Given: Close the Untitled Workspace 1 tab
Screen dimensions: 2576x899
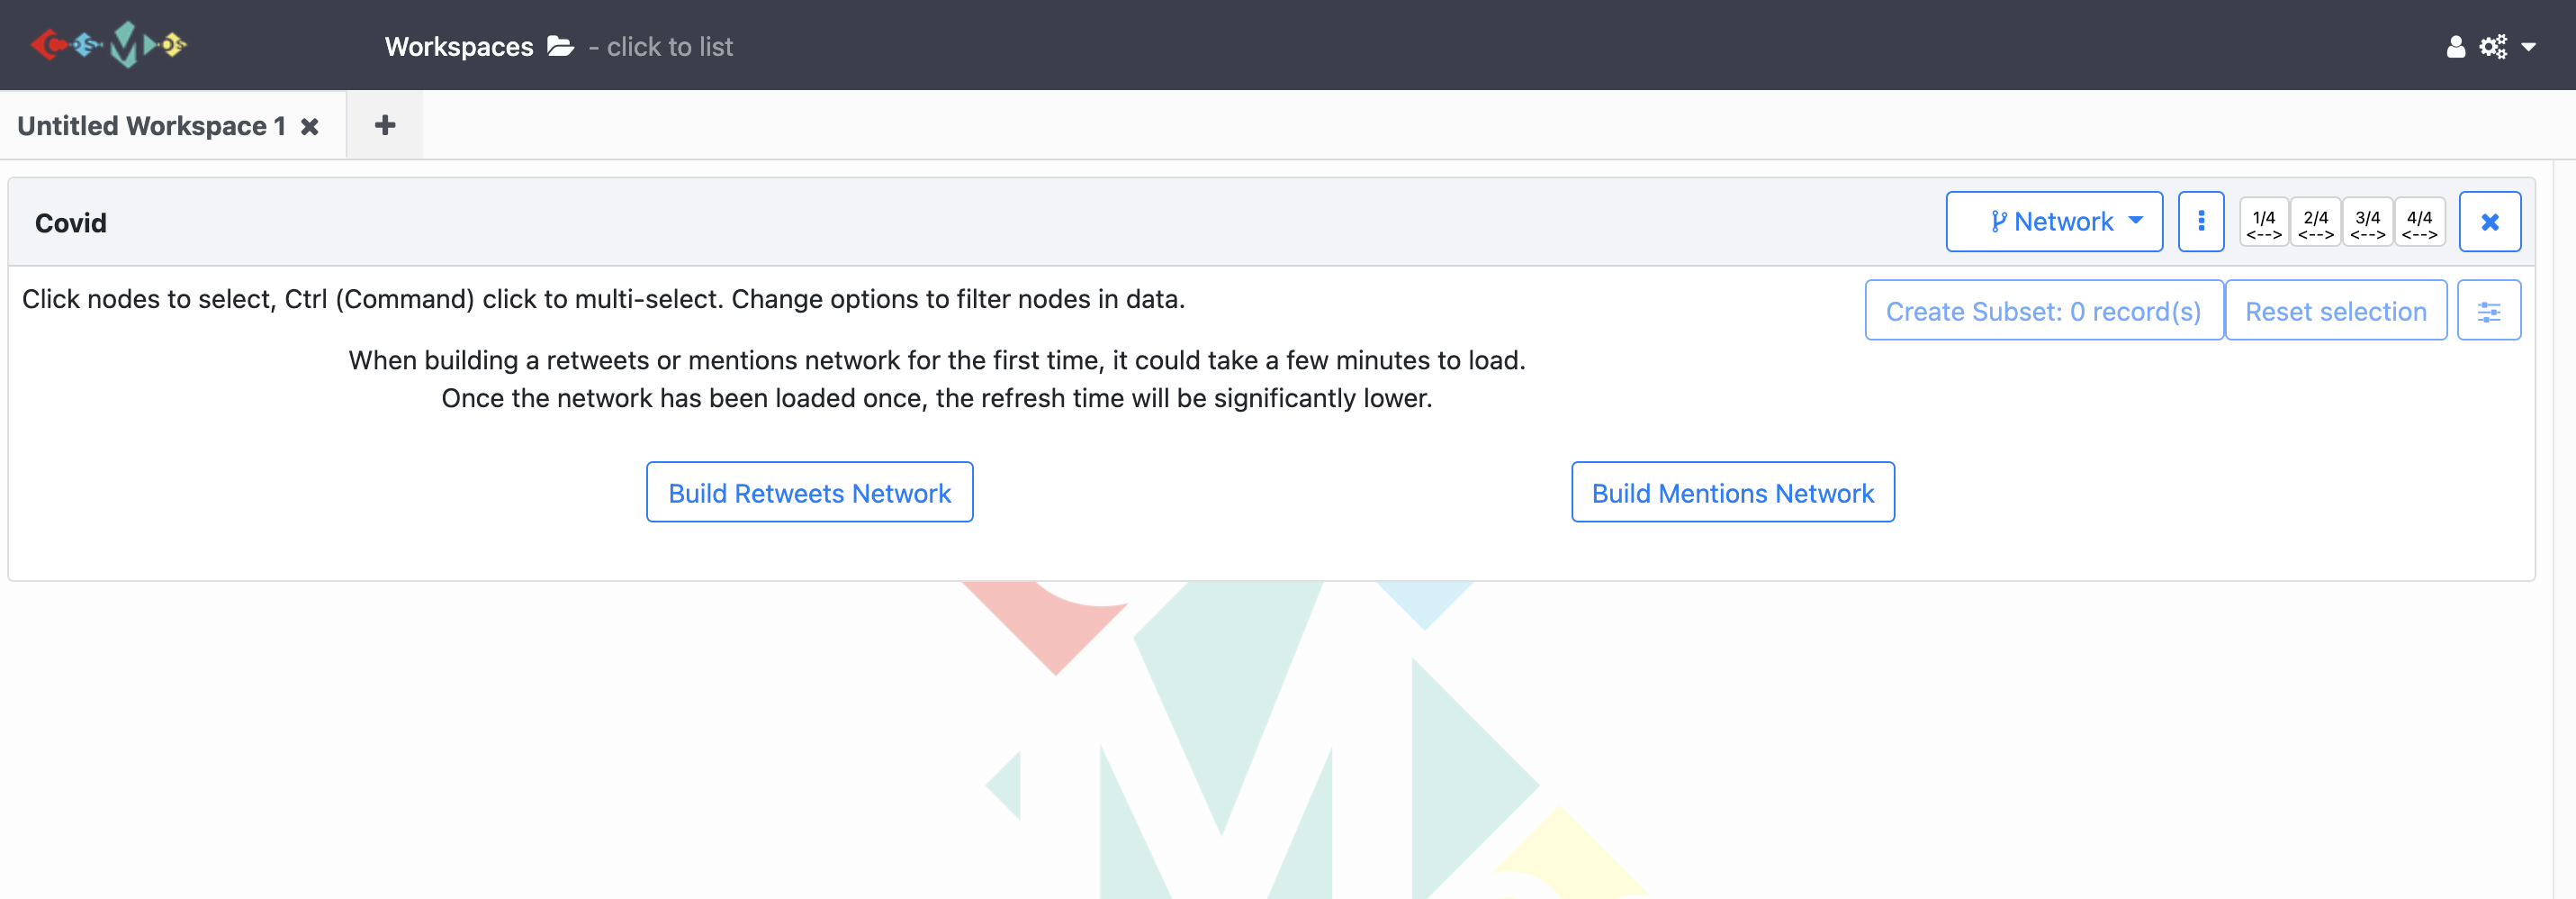Looking at the screenshot, I should click(310, 126).
